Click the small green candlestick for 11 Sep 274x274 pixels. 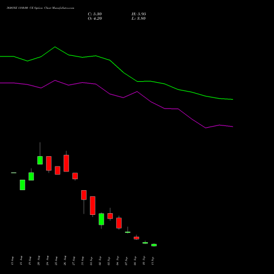point(154,245)
